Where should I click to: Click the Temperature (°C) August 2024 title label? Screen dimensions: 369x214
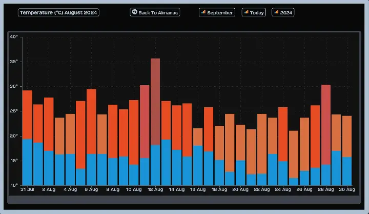coord(58,12)
